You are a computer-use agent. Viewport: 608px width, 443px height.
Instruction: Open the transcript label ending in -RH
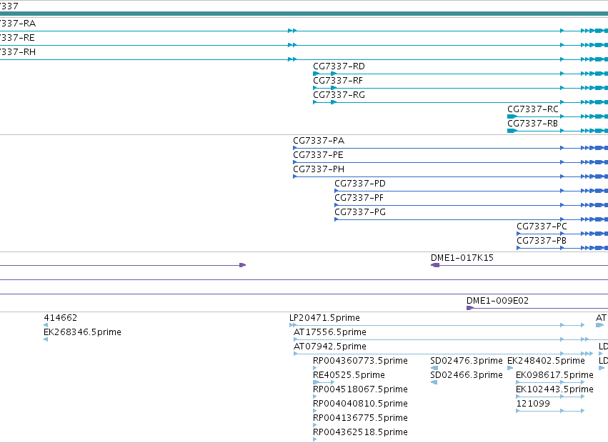[18, 52]
